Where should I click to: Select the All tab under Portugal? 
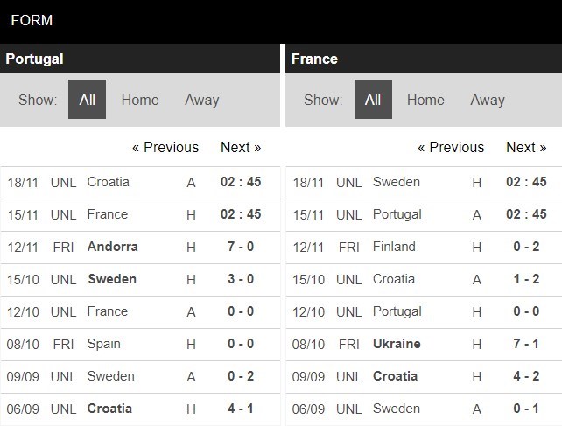coord(87,100)
